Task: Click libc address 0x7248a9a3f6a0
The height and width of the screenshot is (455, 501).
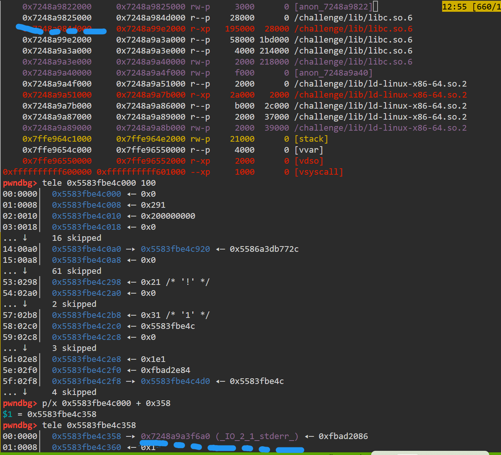Action: pos(175,436)
